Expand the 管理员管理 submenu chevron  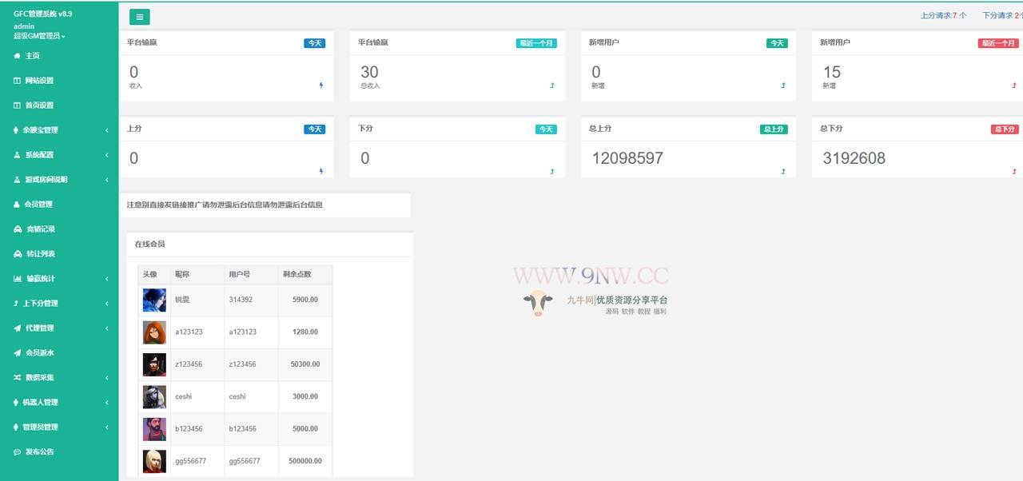(x=107, y=427)
